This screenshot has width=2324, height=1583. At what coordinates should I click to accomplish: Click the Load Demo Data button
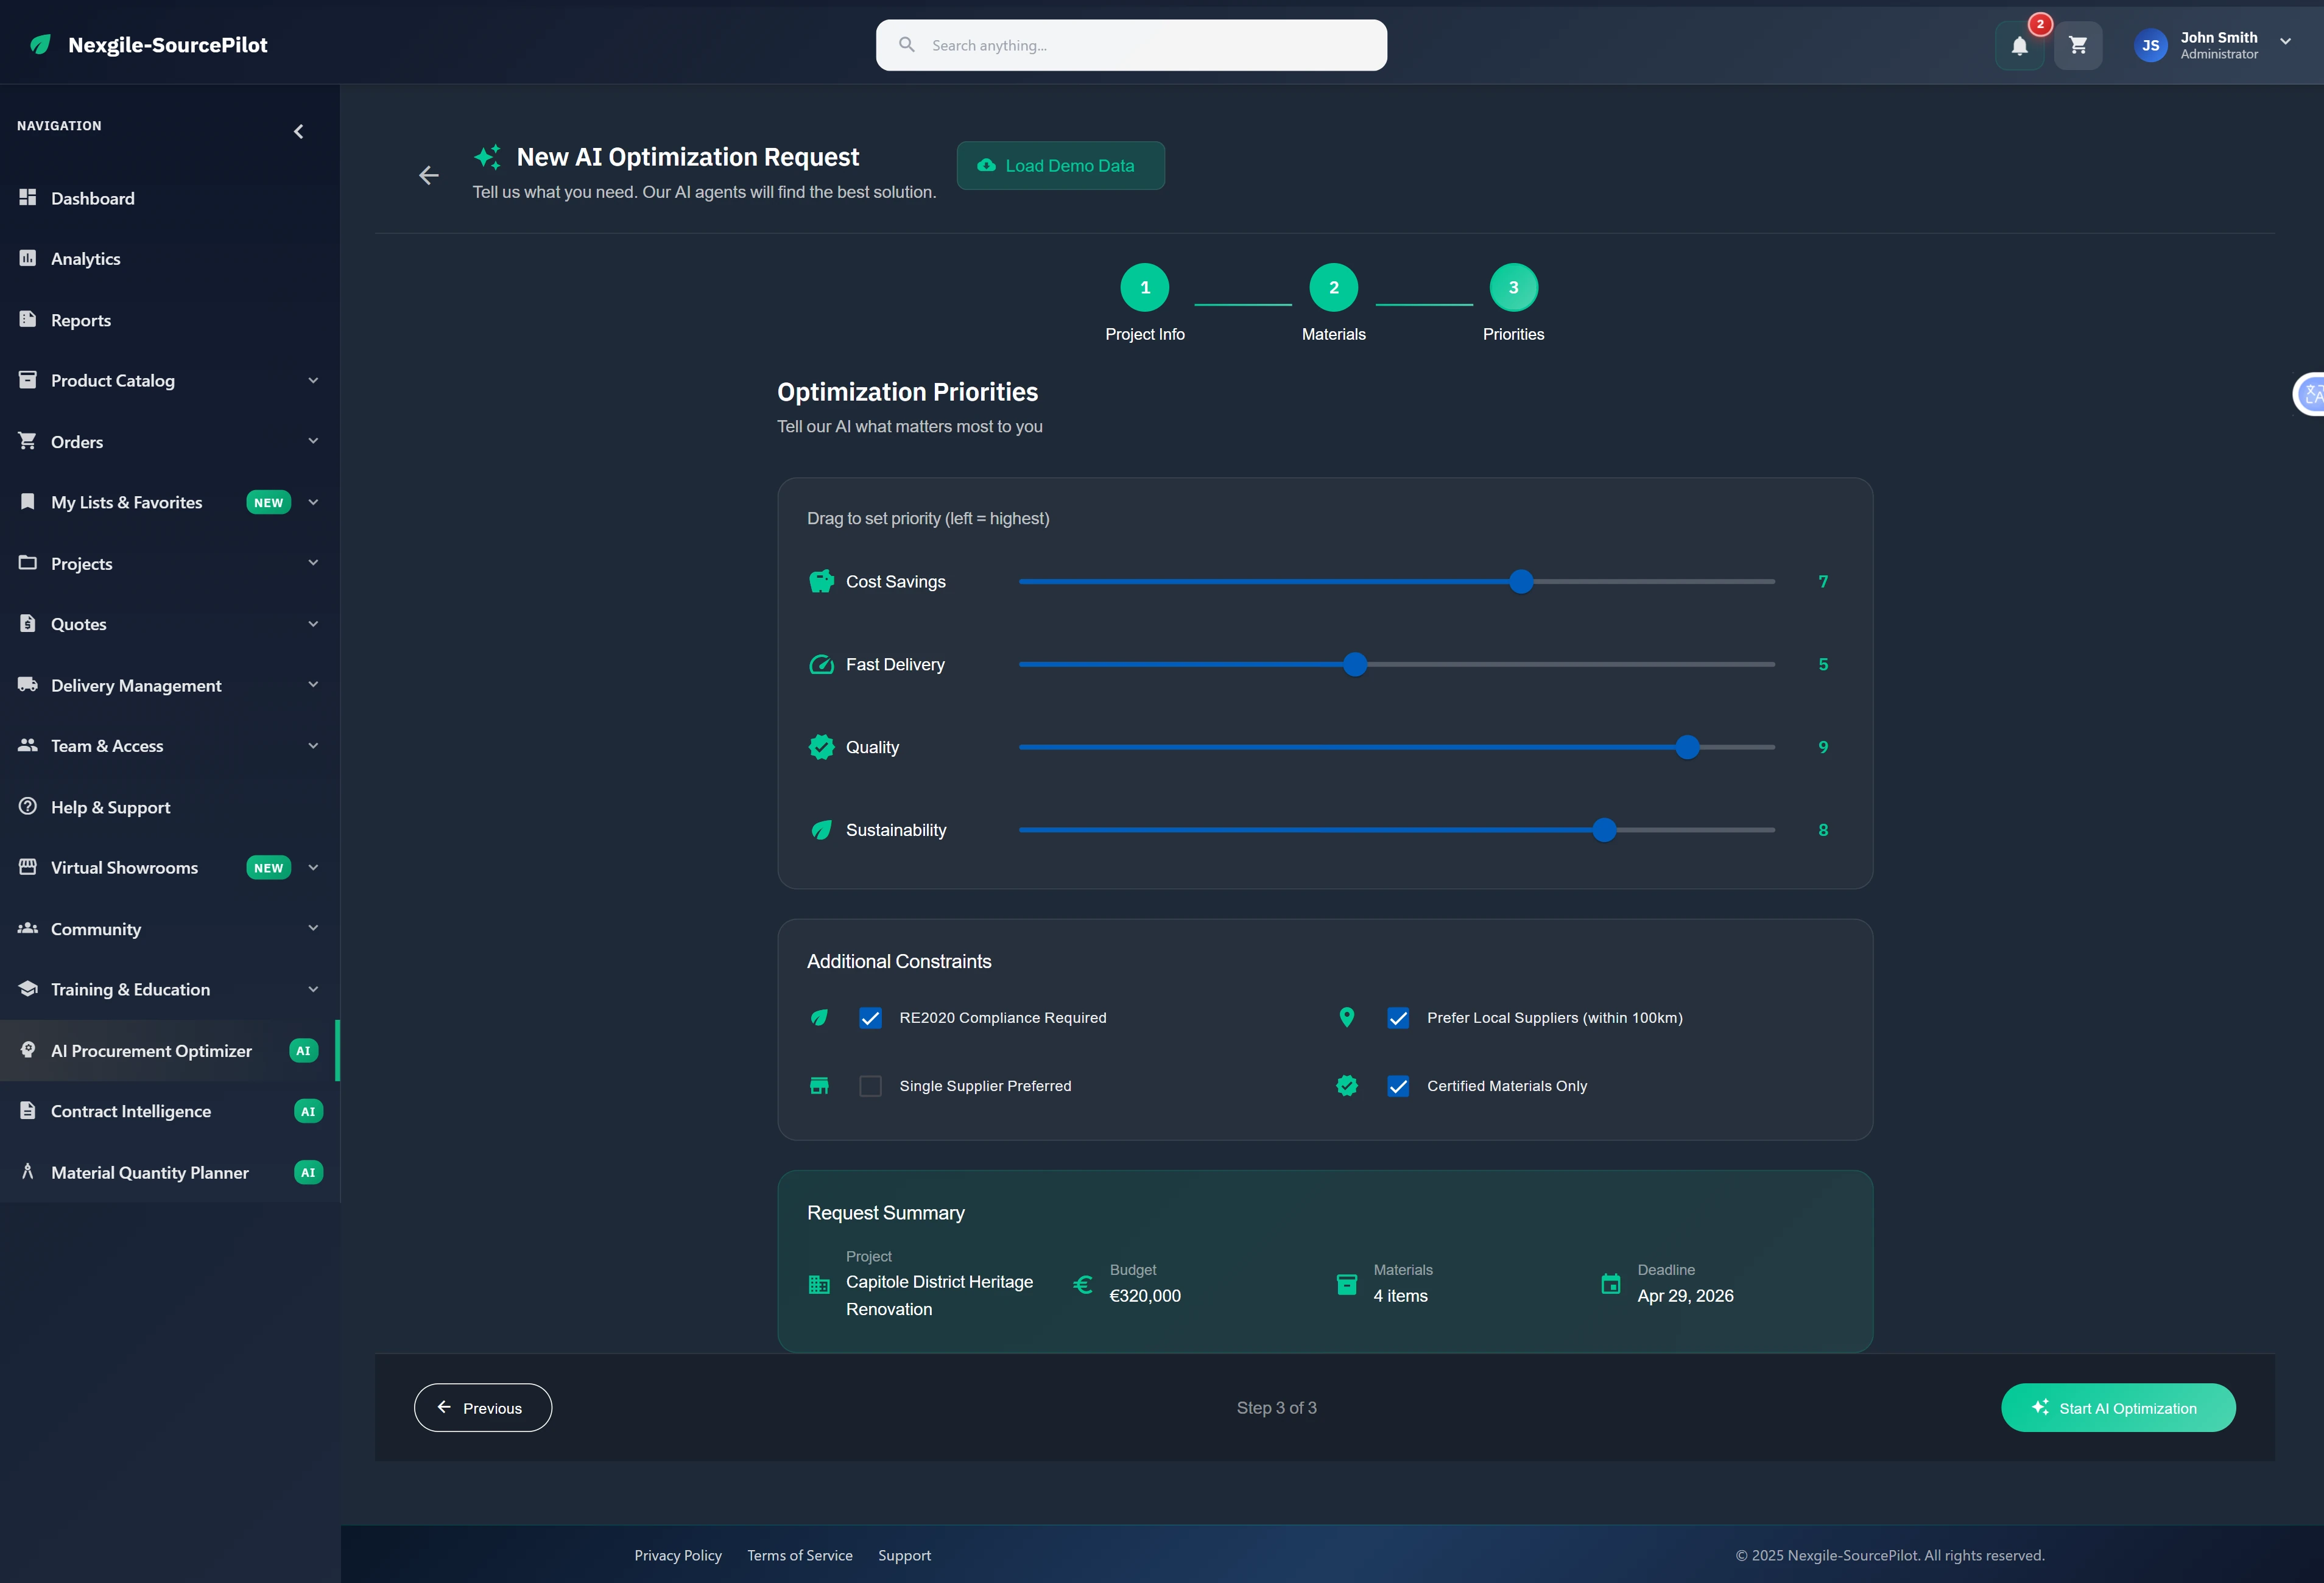click(1060, 165)
